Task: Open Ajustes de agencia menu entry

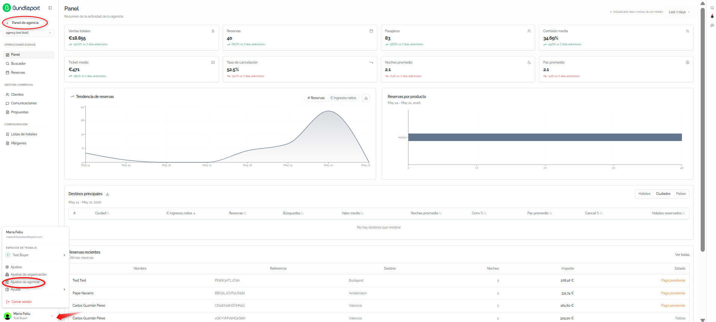Action: point(25,282)
